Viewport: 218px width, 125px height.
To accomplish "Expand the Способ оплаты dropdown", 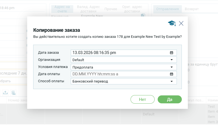I will [172, 81].
